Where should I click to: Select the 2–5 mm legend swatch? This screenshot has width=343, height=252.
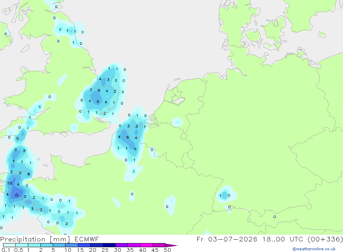click(x=47, y=245)
